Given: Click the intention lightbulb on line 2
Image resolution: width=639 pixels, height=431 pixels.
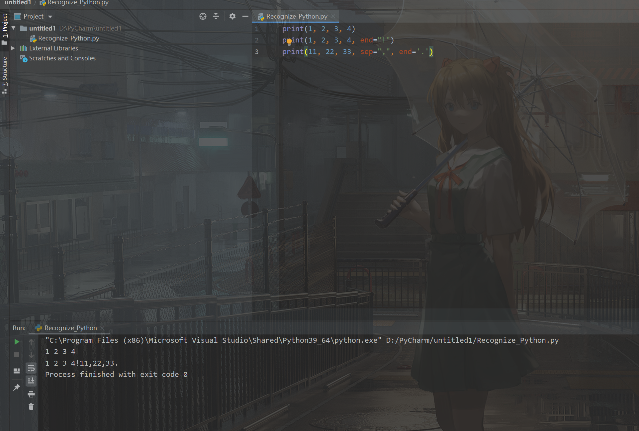Looking at the screenshot, I should pyautogui.click(x=289, y=41).
